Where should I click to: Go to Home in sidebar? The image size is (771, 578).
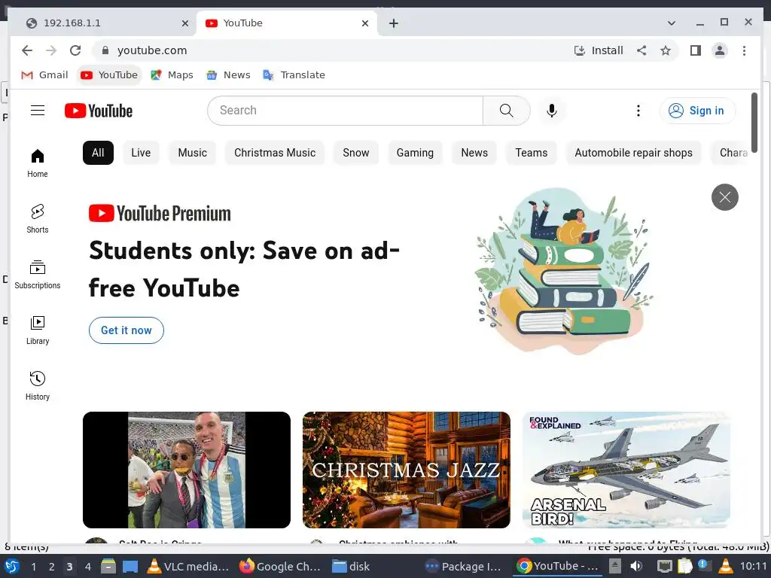click(38, 163)
